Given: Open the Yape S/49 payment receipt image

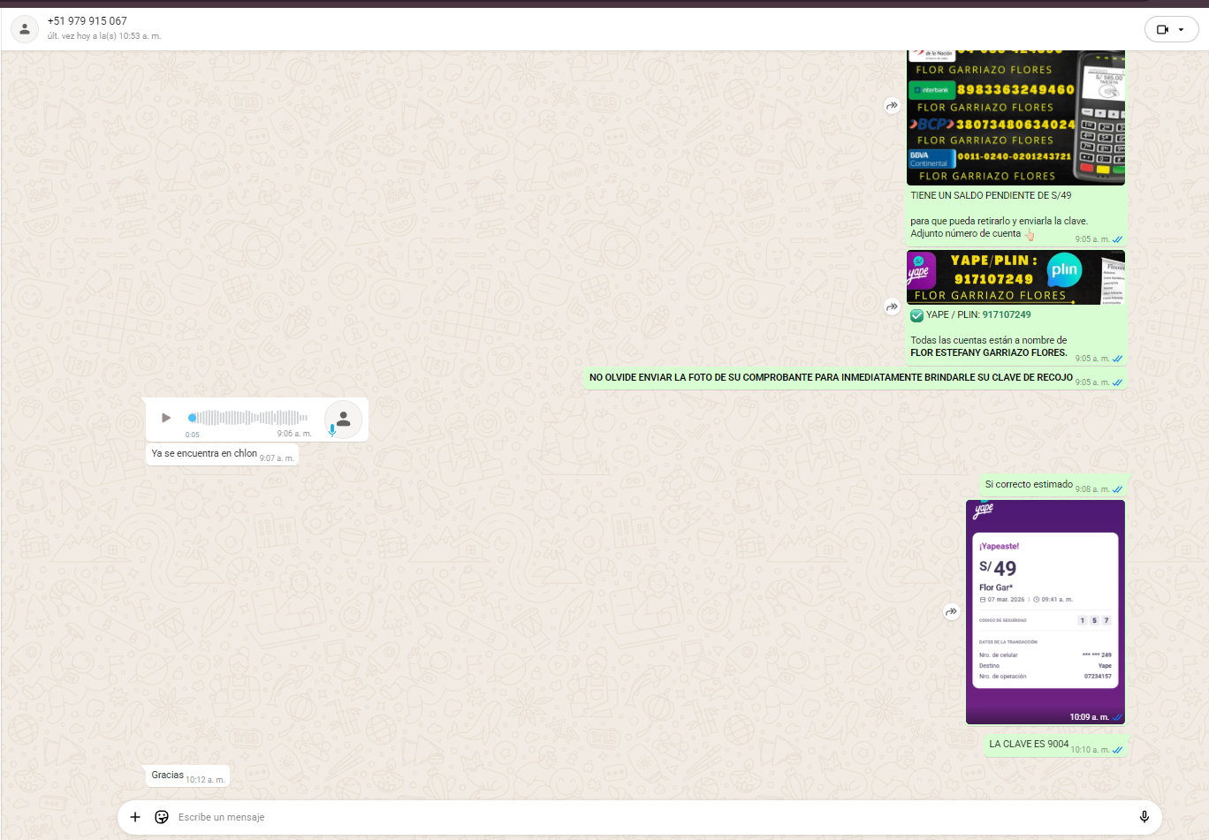Looking at the screenshot, I should (1045, 611).
